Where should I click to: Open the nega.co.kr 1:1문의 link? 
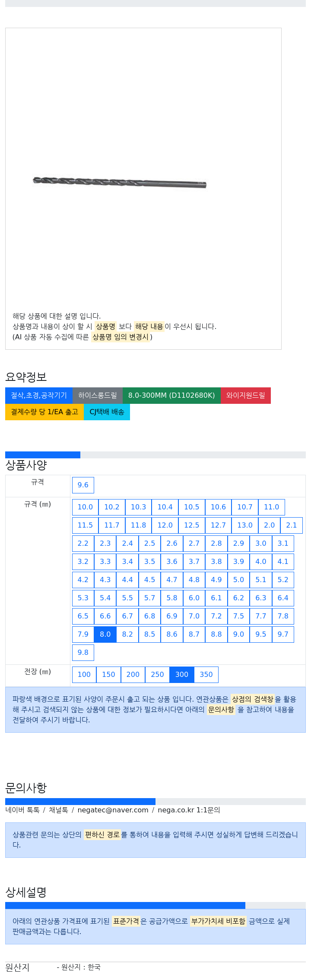click(189, 810)
